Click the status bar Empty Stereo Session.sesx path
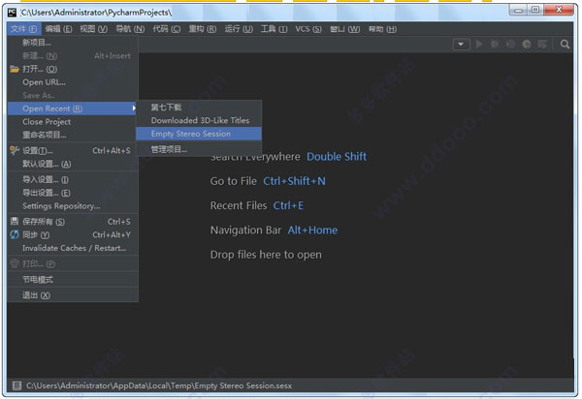582x399 pixels. (159, 385)
